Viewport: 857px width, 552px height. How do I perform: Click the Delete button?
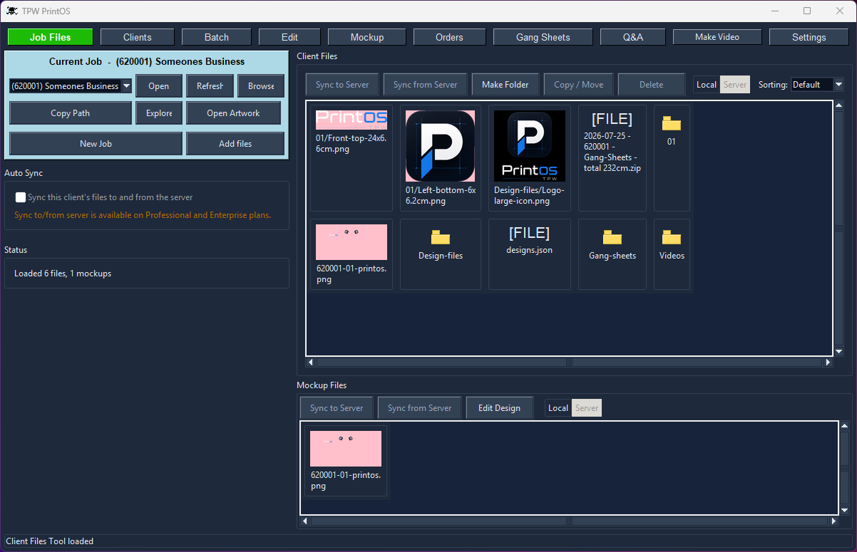pos(651,85)
